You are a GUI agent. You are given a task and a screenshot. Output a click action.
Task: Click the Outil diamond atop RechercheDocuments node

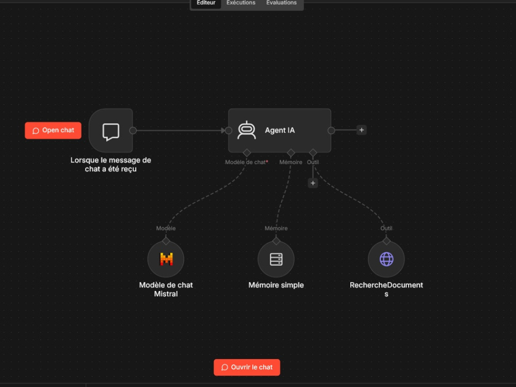[386, 241]
